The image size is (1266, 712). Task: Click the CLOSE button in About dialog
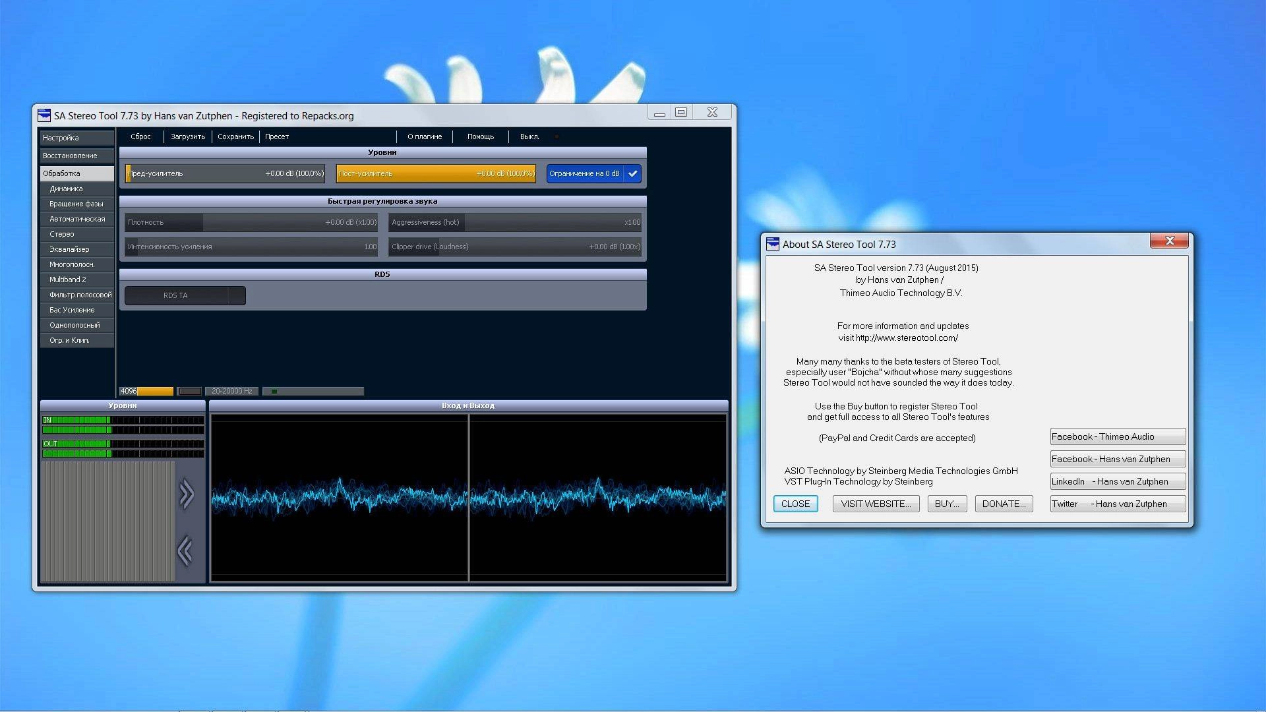point(795,504)
